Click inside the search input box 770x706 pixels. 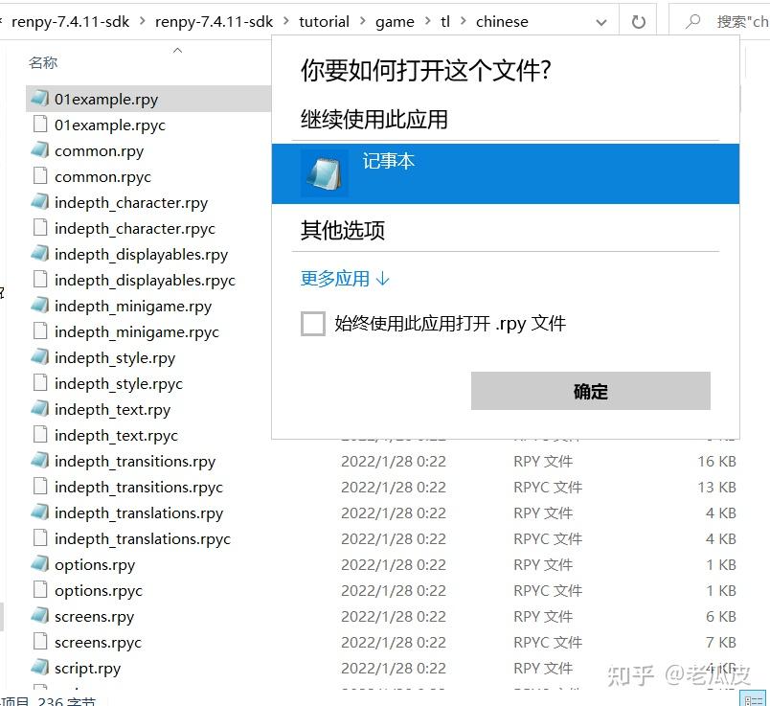pos(737,20)
